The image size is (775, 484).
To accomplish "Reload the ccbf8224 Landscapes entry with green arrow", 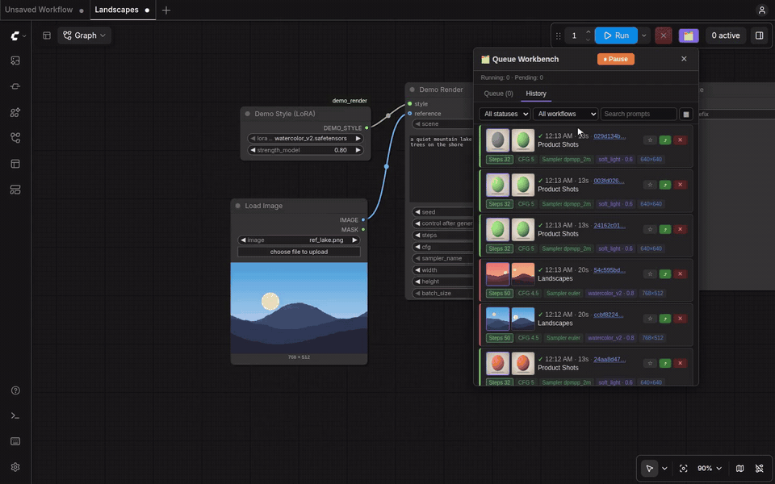I will 665,319.
